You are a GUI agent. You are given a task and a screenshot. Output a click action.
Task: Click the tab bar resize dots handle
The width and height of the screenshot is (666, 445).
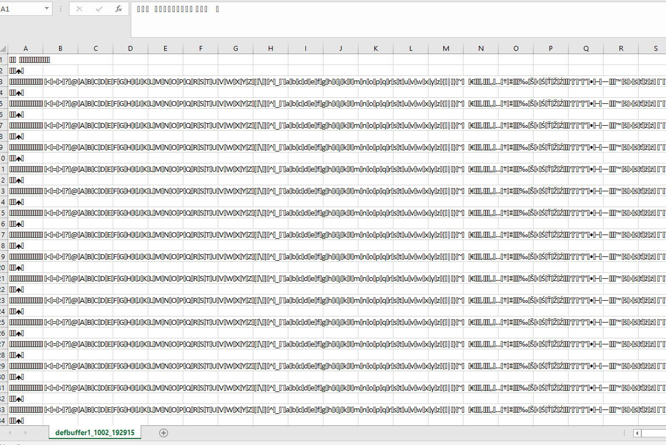point(625,433)
